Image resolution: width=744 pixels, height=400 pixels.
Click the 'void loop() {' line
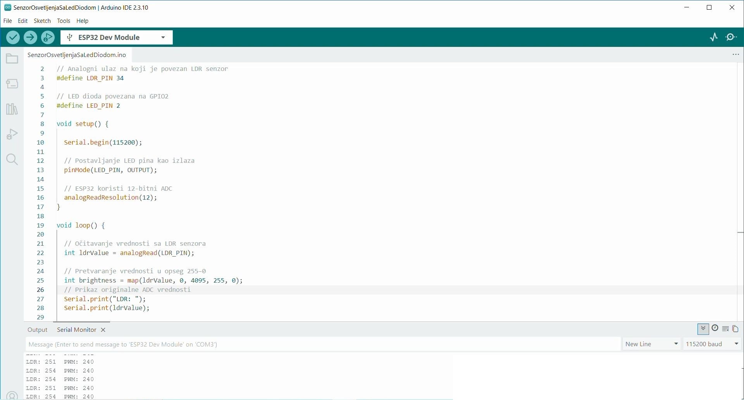click(81, 225)
